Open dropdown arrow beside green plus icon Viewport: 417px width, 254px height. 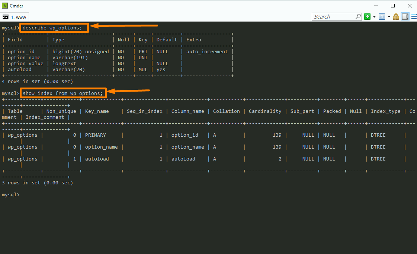pyautogui.click(x=374, y=17)
